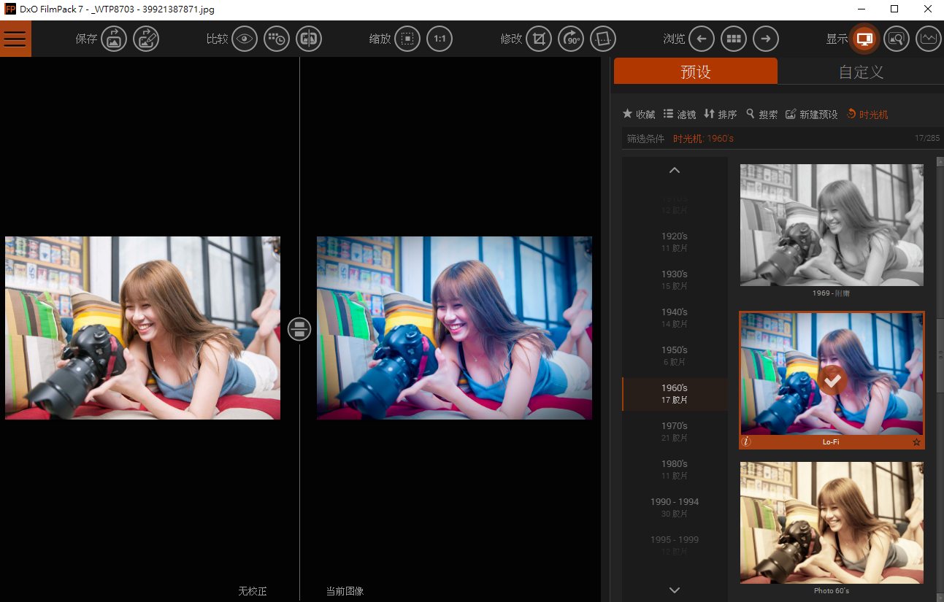Select the 预设 tab
Viewport: 944px width, 602px height.
click(x=695, y=72)
